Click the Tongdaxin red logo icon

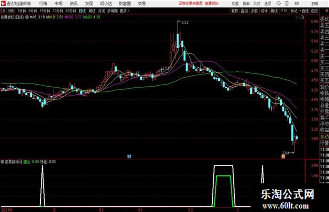(3, 3)
